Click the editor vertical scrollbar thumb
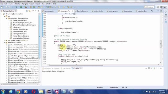 pyautogui.click(x=160, y=44)
